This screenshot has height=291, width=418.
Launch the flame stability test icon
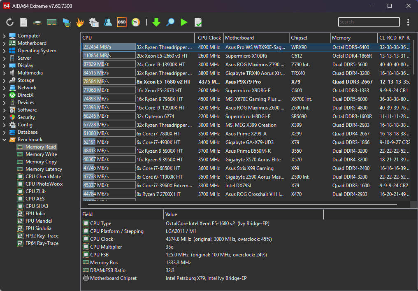80,22
